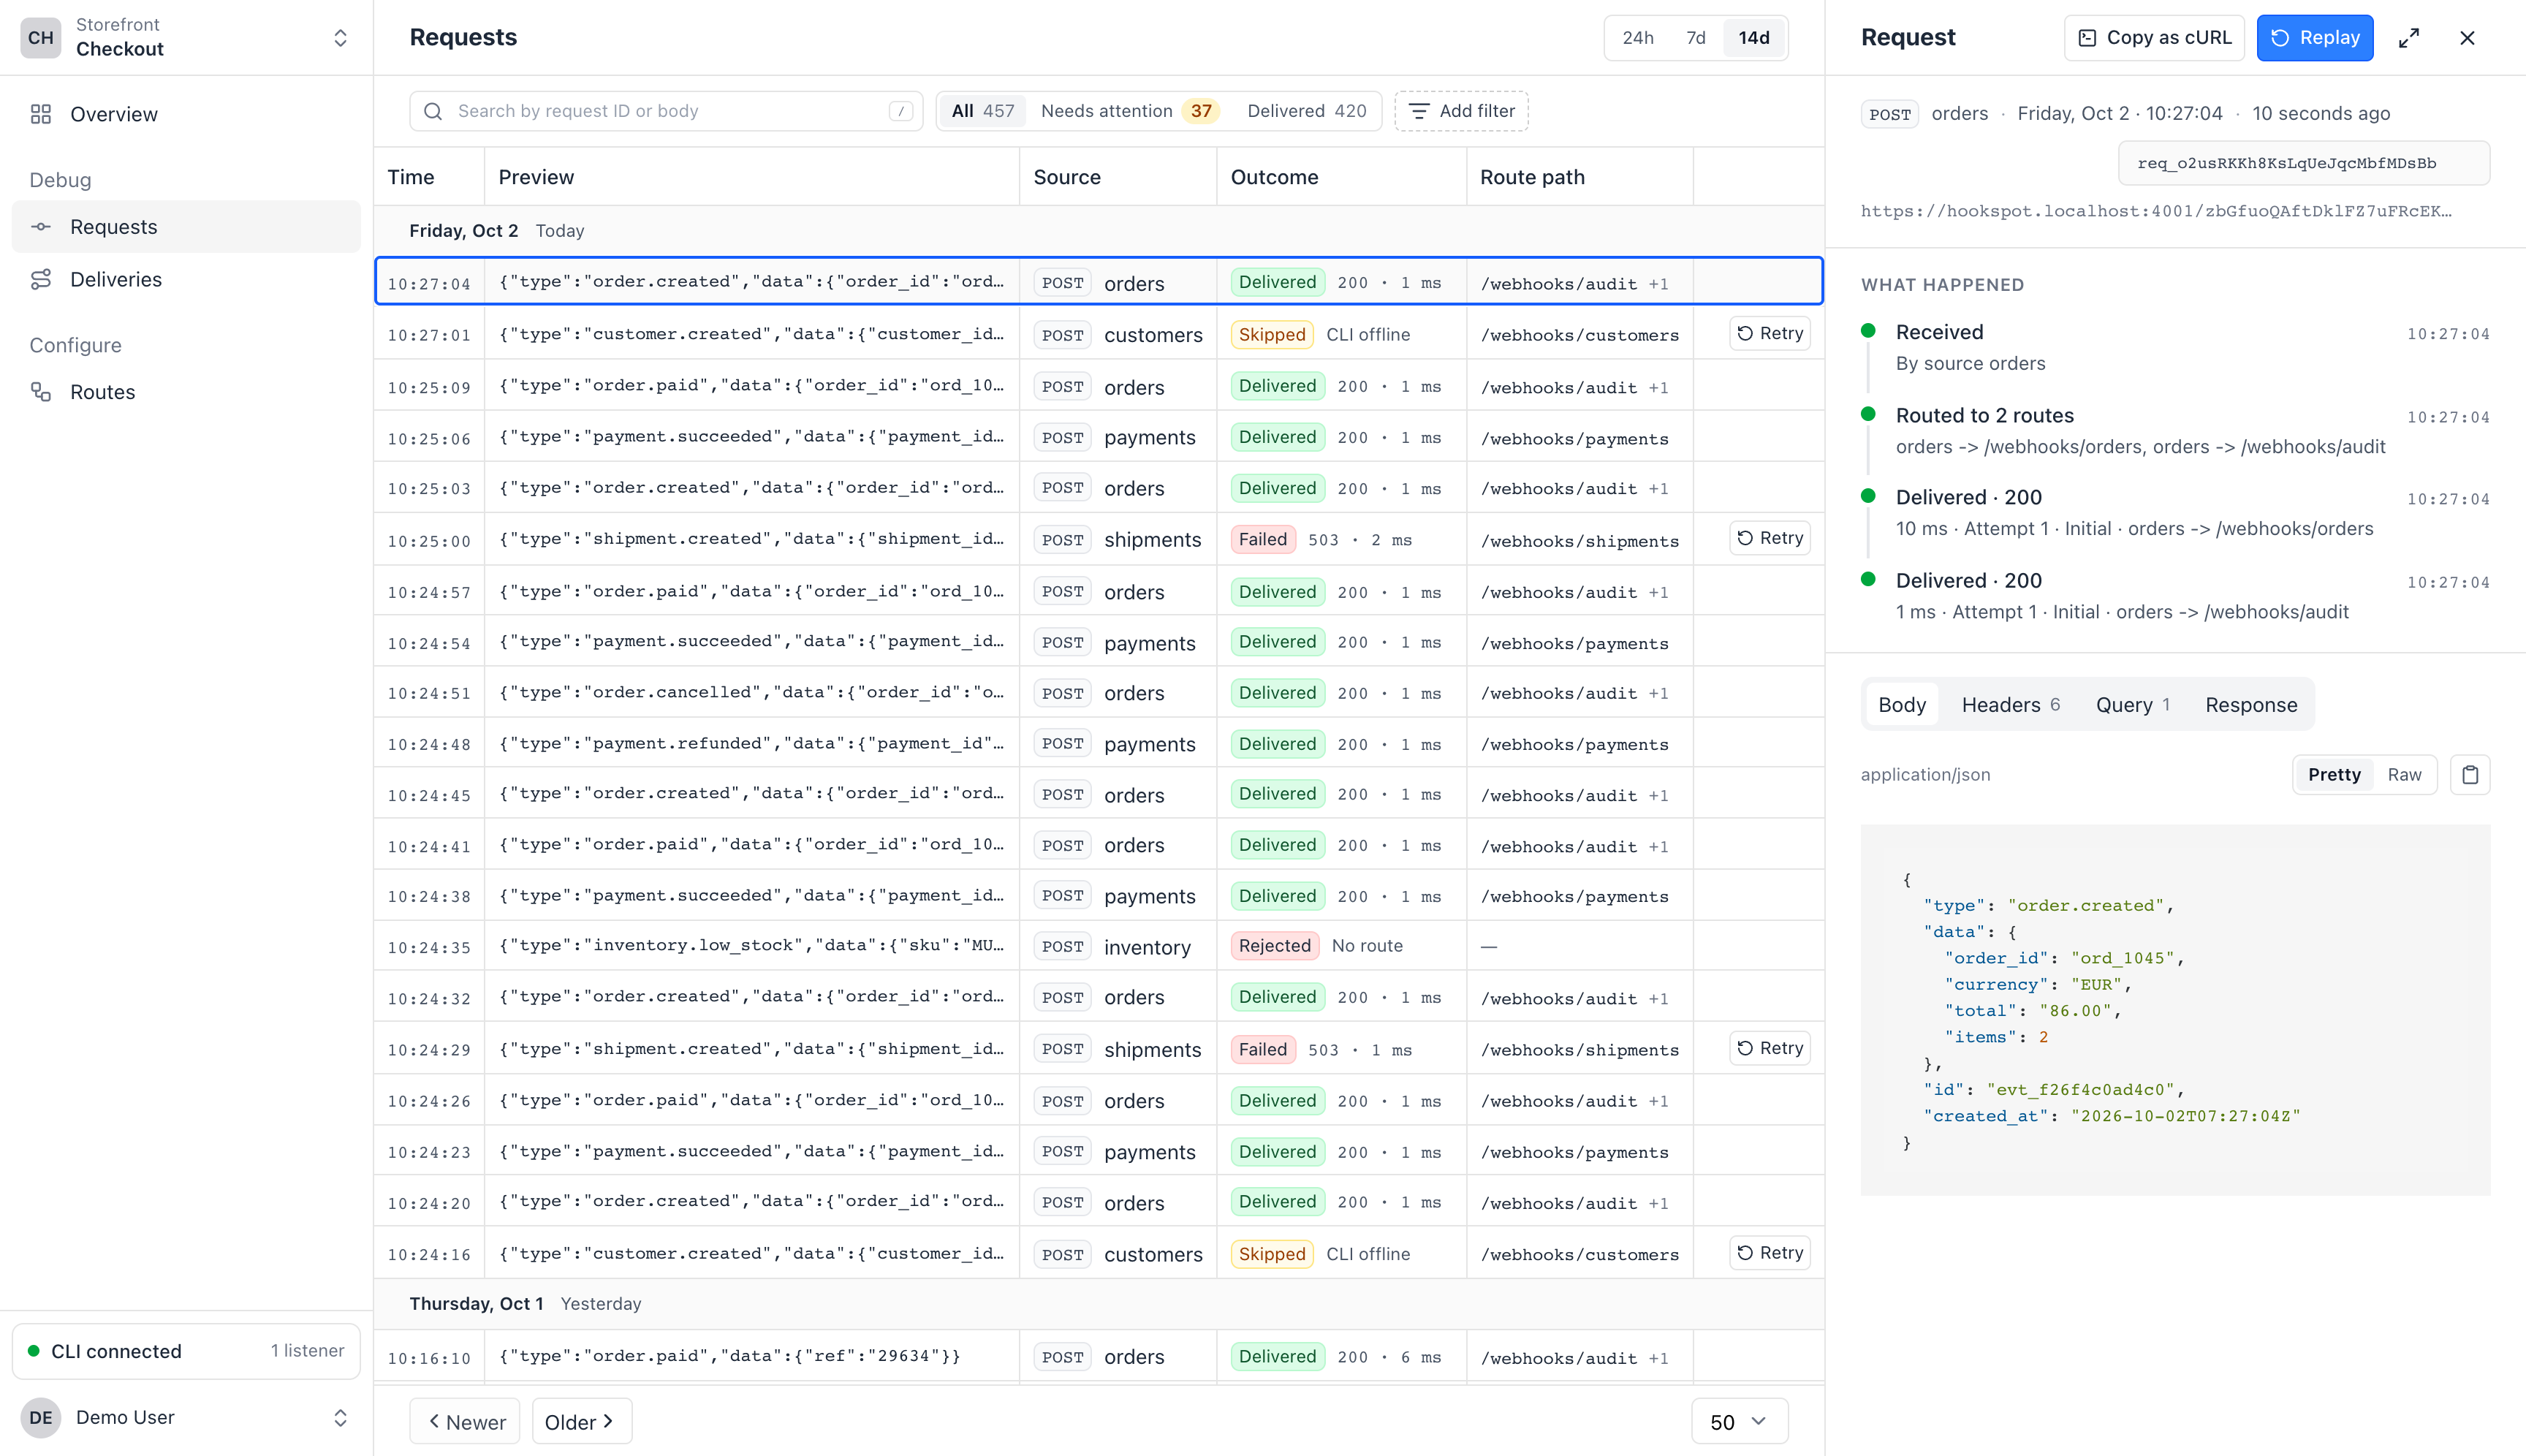Switch time range to 7d
The height and width of the screenshot is (1456, 2526).
point(1695,38)
